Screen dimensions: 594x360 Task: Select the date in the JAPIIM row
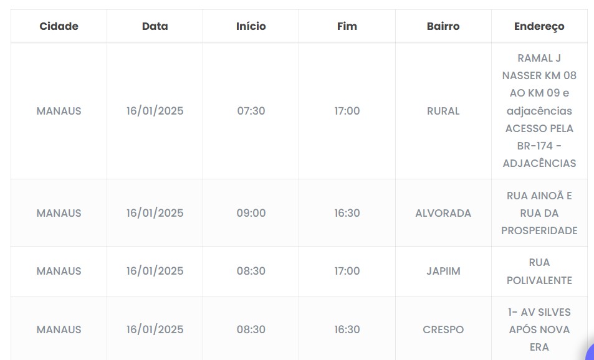pos(155,271)
